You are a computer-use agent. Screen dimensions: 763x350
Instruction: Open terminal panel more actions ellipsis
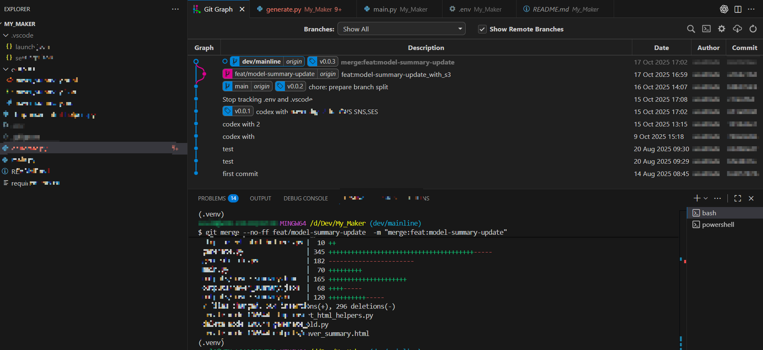click(x=718, y=198)
